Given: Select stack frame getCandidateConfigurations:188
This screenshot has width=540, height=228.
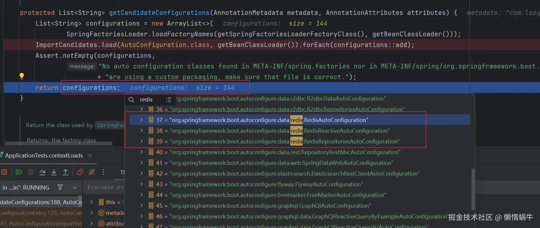Looking at the screenshot, I should [x=41, y=202].
